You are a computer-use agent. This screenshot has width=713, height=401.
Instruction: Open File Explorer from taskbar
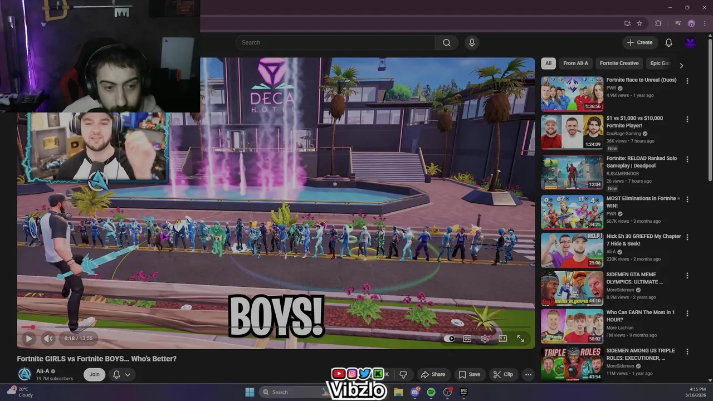point(398,392)
